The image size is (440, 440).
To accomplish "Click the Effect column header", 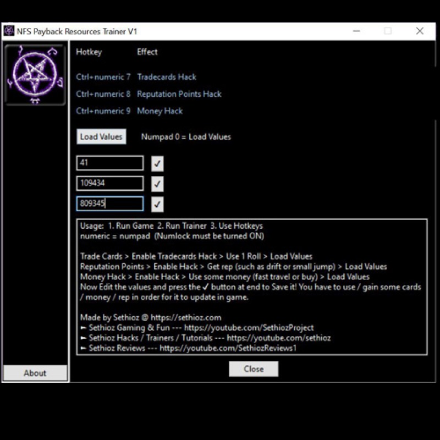I will (x=147, y=52).
